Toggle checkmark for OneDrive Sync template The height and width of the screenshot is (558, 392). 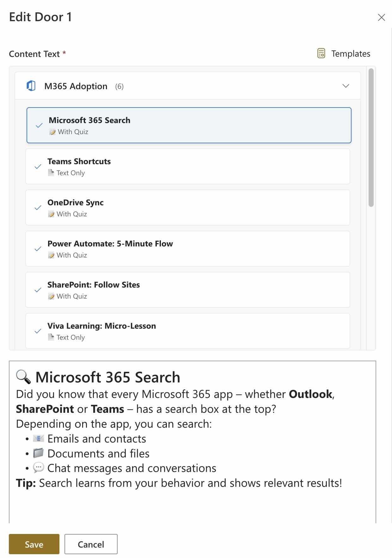[38, 208]
